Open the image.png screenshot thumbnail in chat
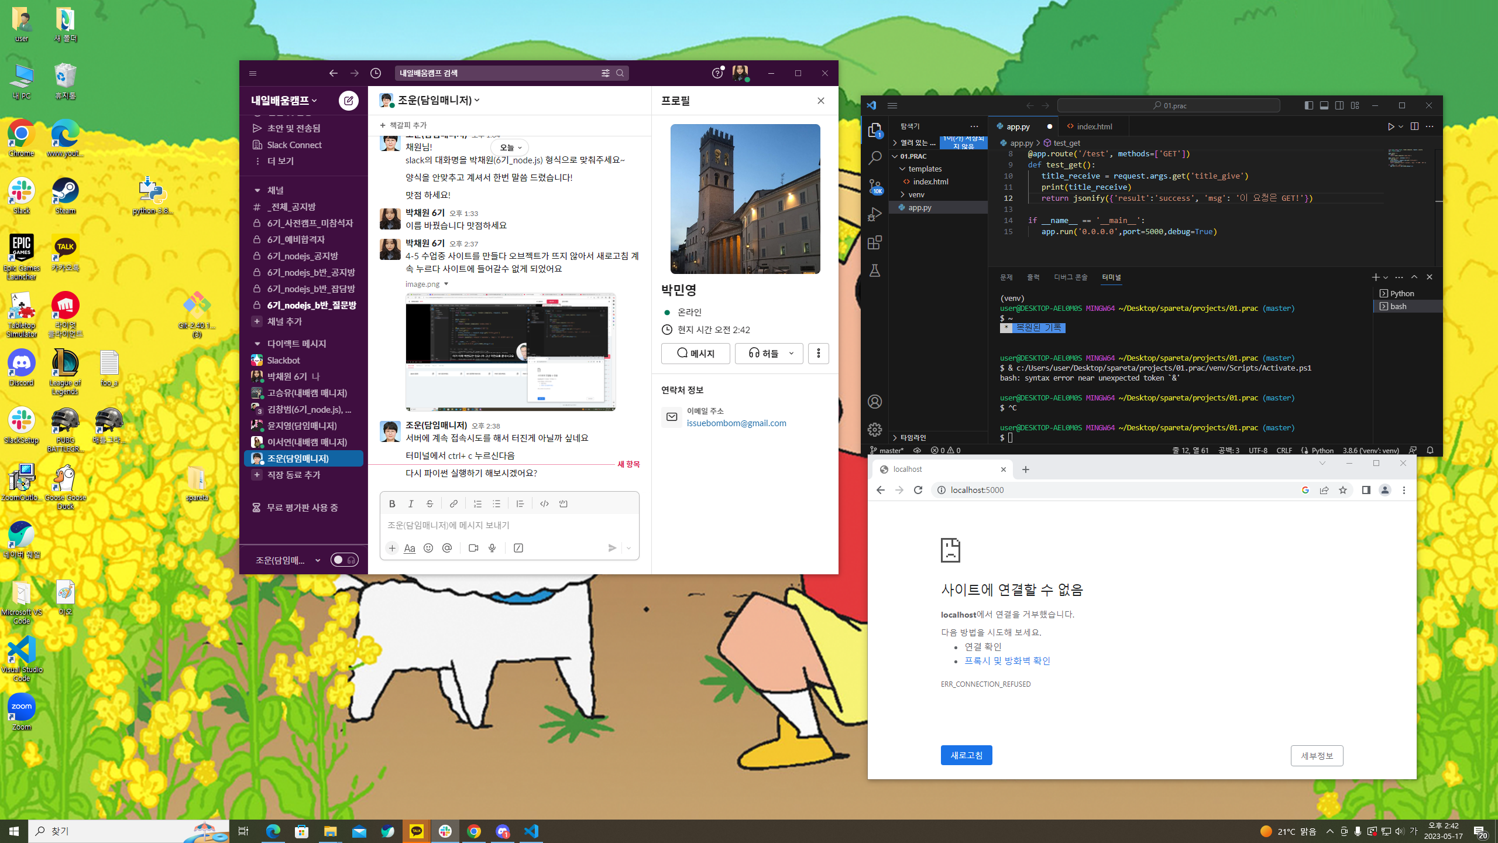This screenshot has height=843, width=1498. [x=510, y=352]
